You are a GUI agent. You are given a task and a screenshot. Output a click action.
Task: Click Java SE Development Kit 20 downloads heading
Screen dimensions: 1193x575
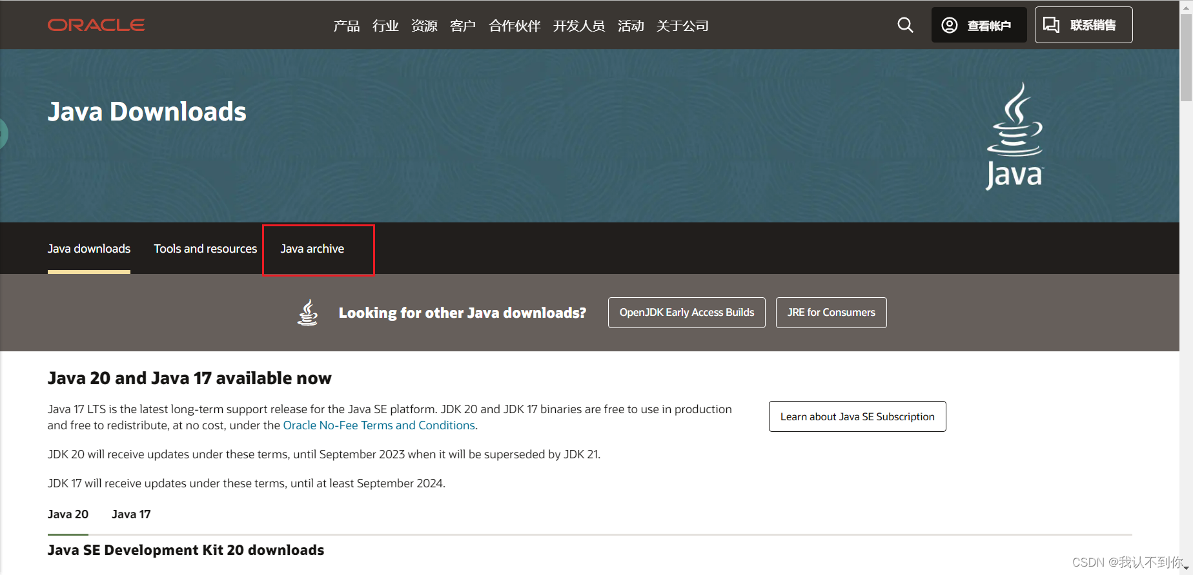click(186, 550)
